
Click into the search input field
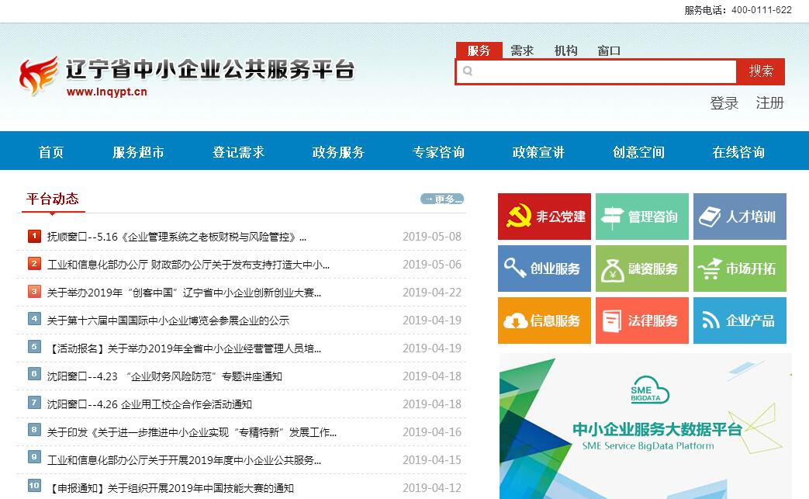tap(601, 71)
